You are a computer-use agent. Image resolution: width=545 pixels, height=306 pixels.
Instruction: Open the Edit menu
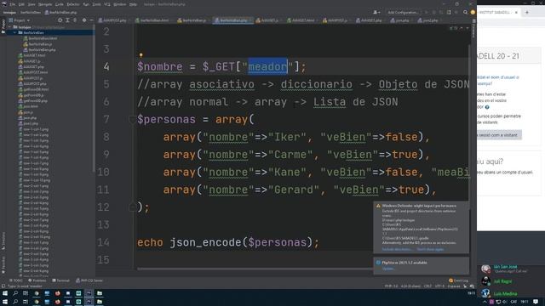point(21,4)
